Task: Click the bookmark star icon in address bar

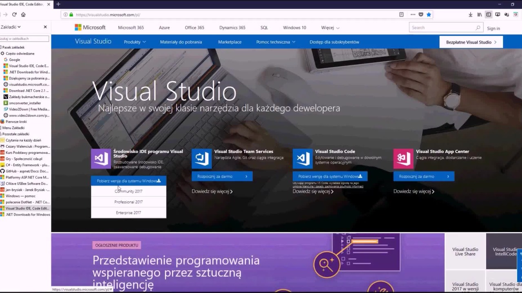Action: (x=429, y=15)
